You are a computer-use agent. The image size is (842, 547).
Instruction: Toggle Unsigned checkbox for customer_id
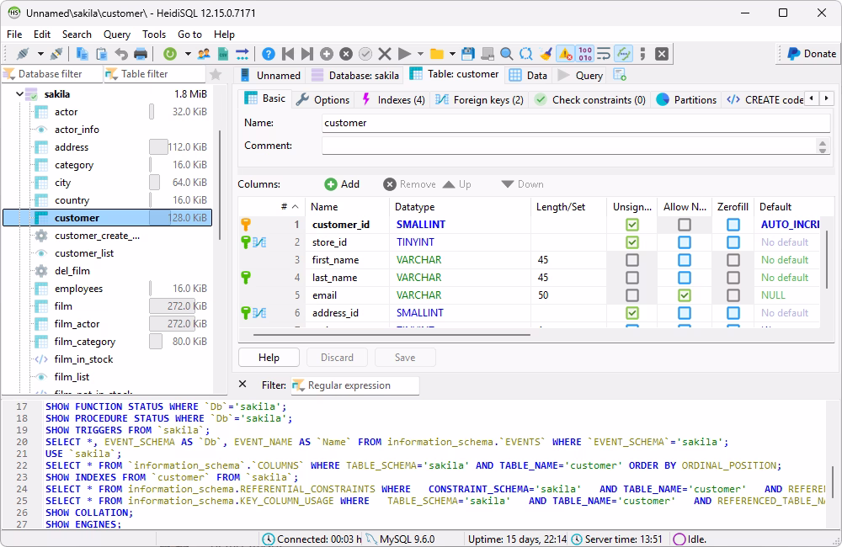point(632,225)
